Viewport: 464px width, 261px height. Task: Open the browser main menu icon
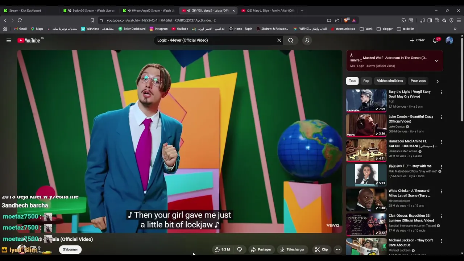[459, 20]
